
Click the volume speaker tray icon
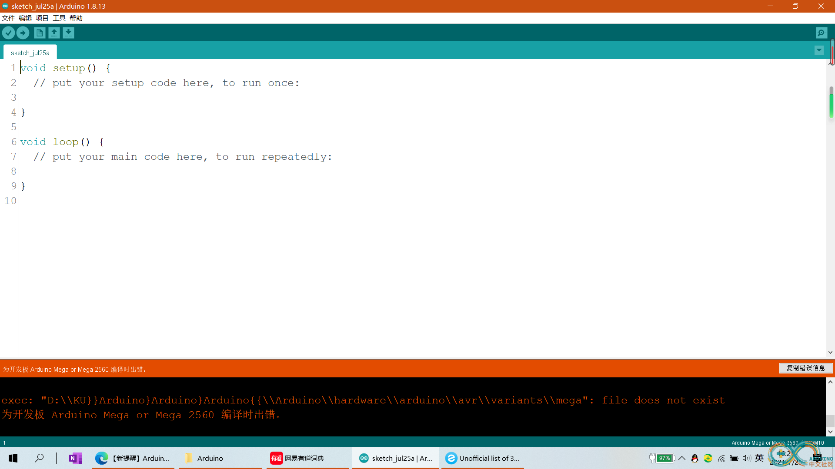(x=747, y=458)
